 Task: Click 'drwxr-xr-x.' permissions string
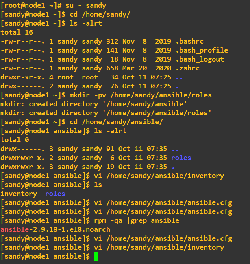22,77
